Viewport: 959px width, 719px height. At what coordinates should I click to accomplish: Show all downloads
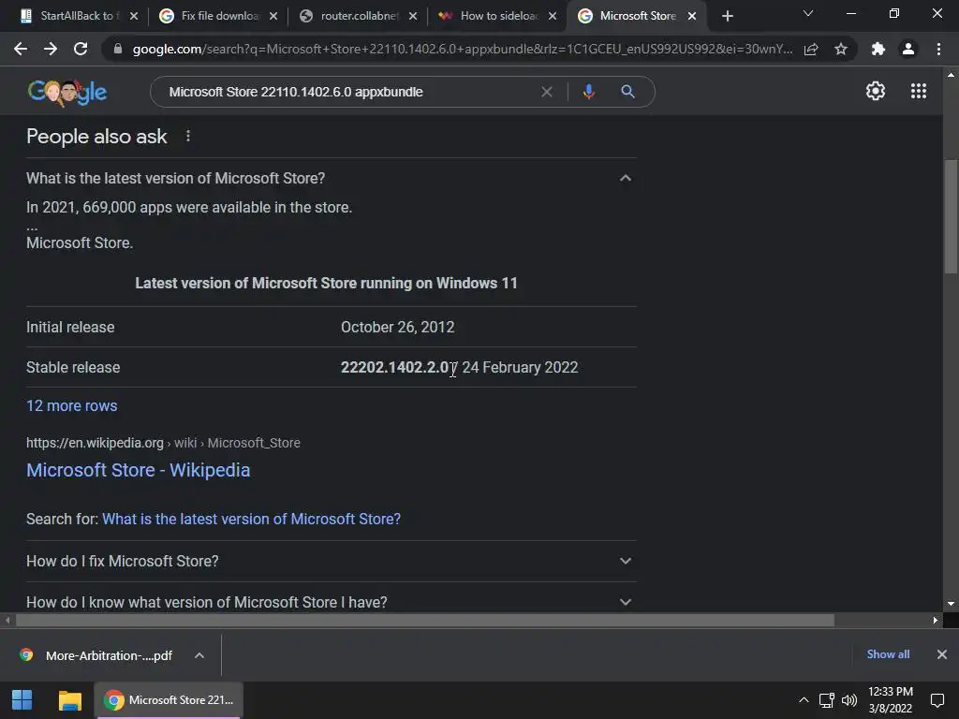coord(888,654)
